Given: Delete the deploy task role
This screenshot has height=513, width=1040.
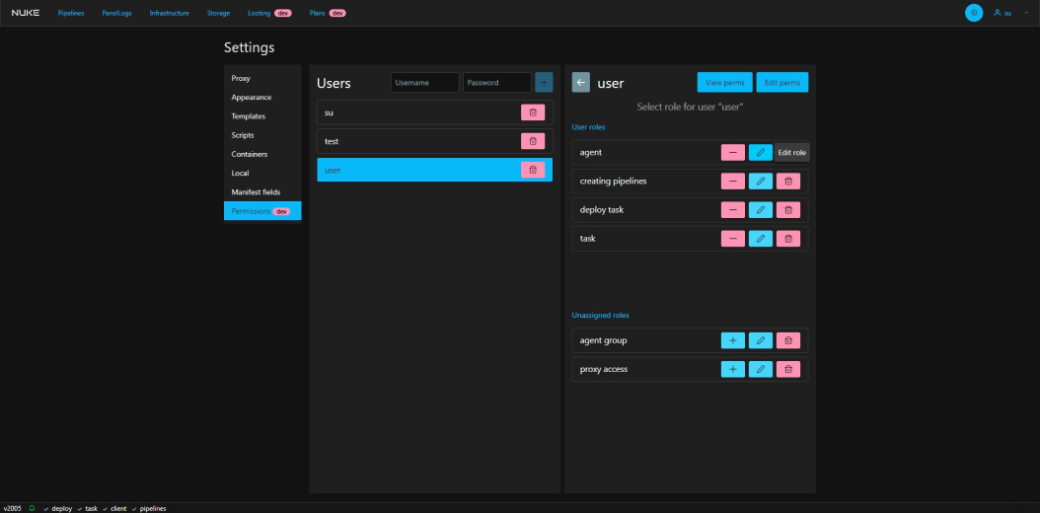Looking at the screenshot, I should (788, 209).
